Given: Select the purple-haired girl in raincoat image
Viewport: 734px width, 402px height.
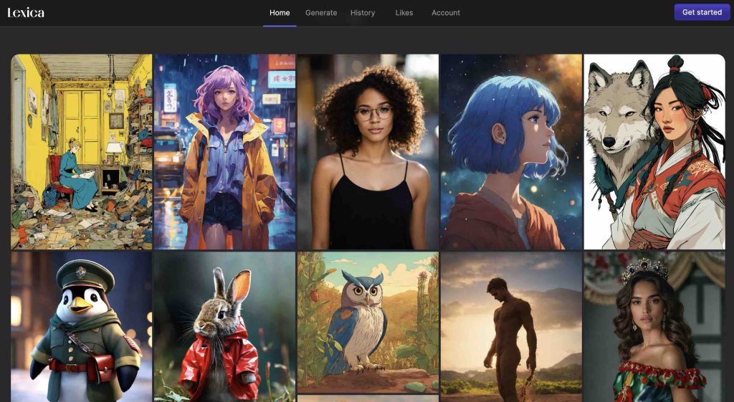Looking at the screenshot, I should tap(224, 152).
